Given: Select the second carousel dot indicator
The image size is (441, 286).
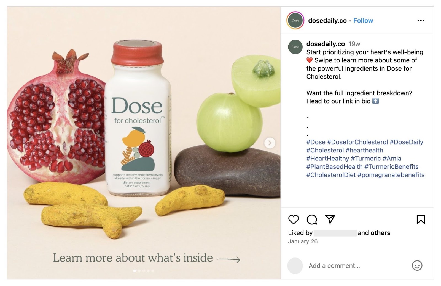Looking at the screenshot, I should (x=139, y=271).
